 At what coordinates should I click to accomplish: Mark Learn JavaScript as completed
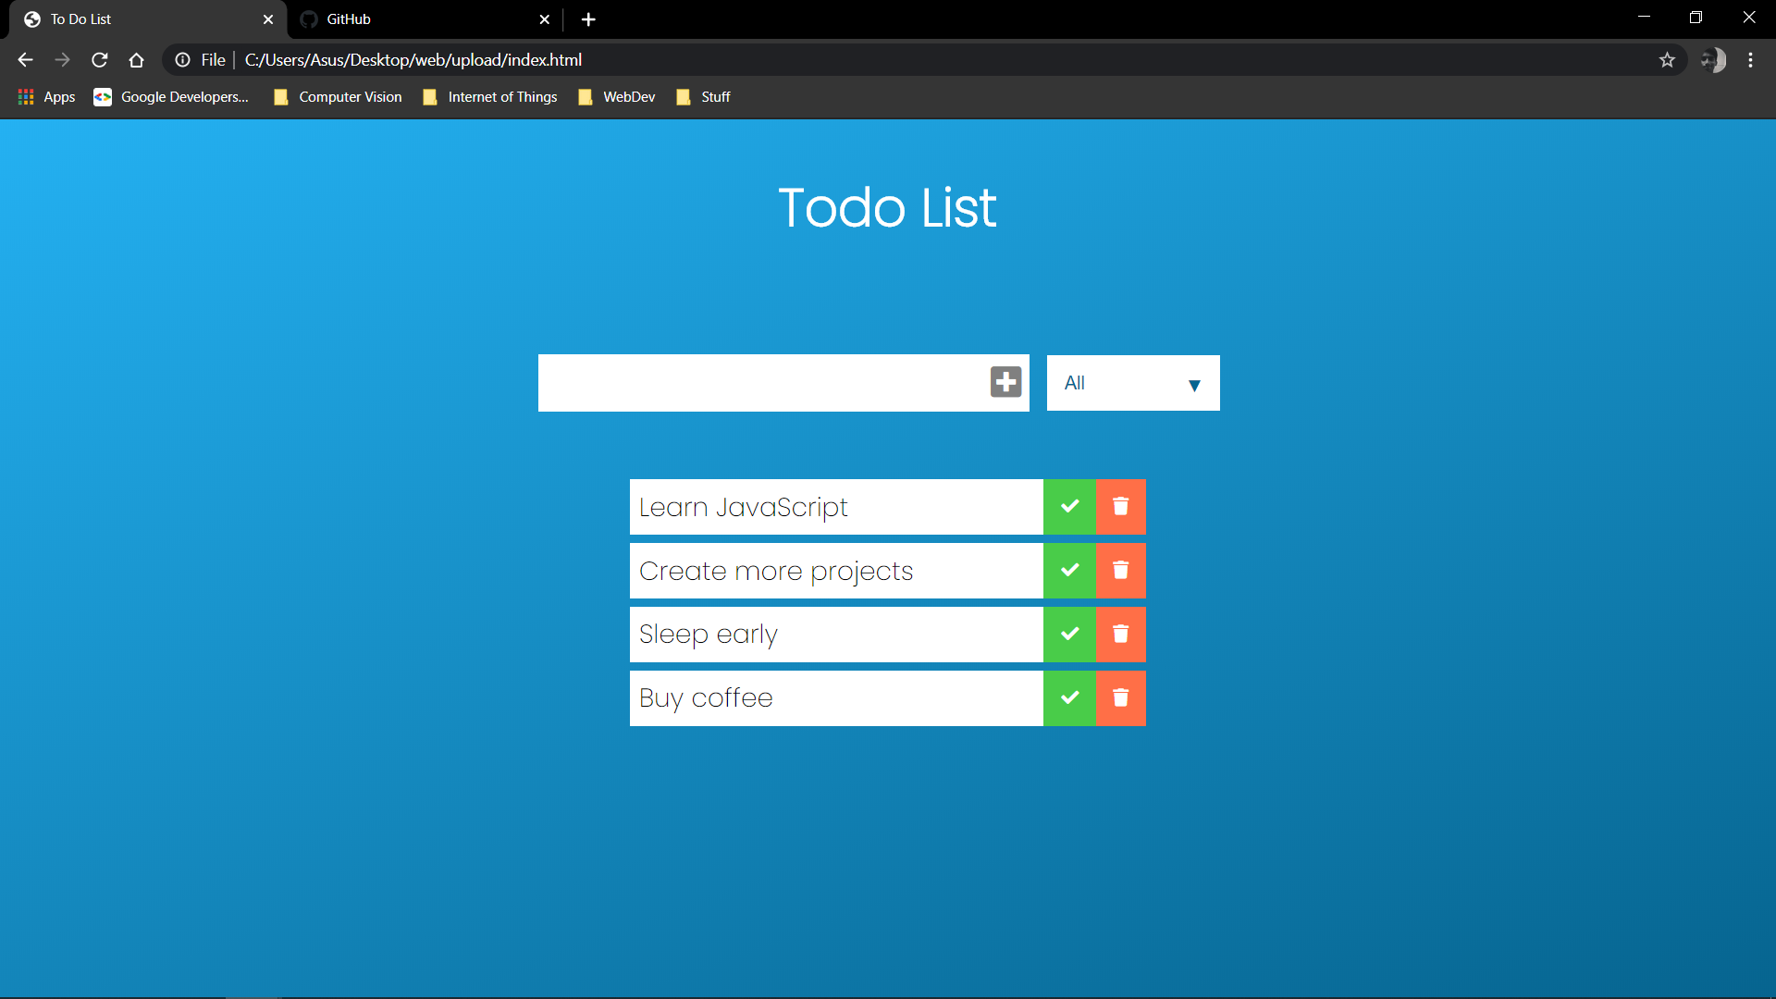click(x=1069, y=507)
